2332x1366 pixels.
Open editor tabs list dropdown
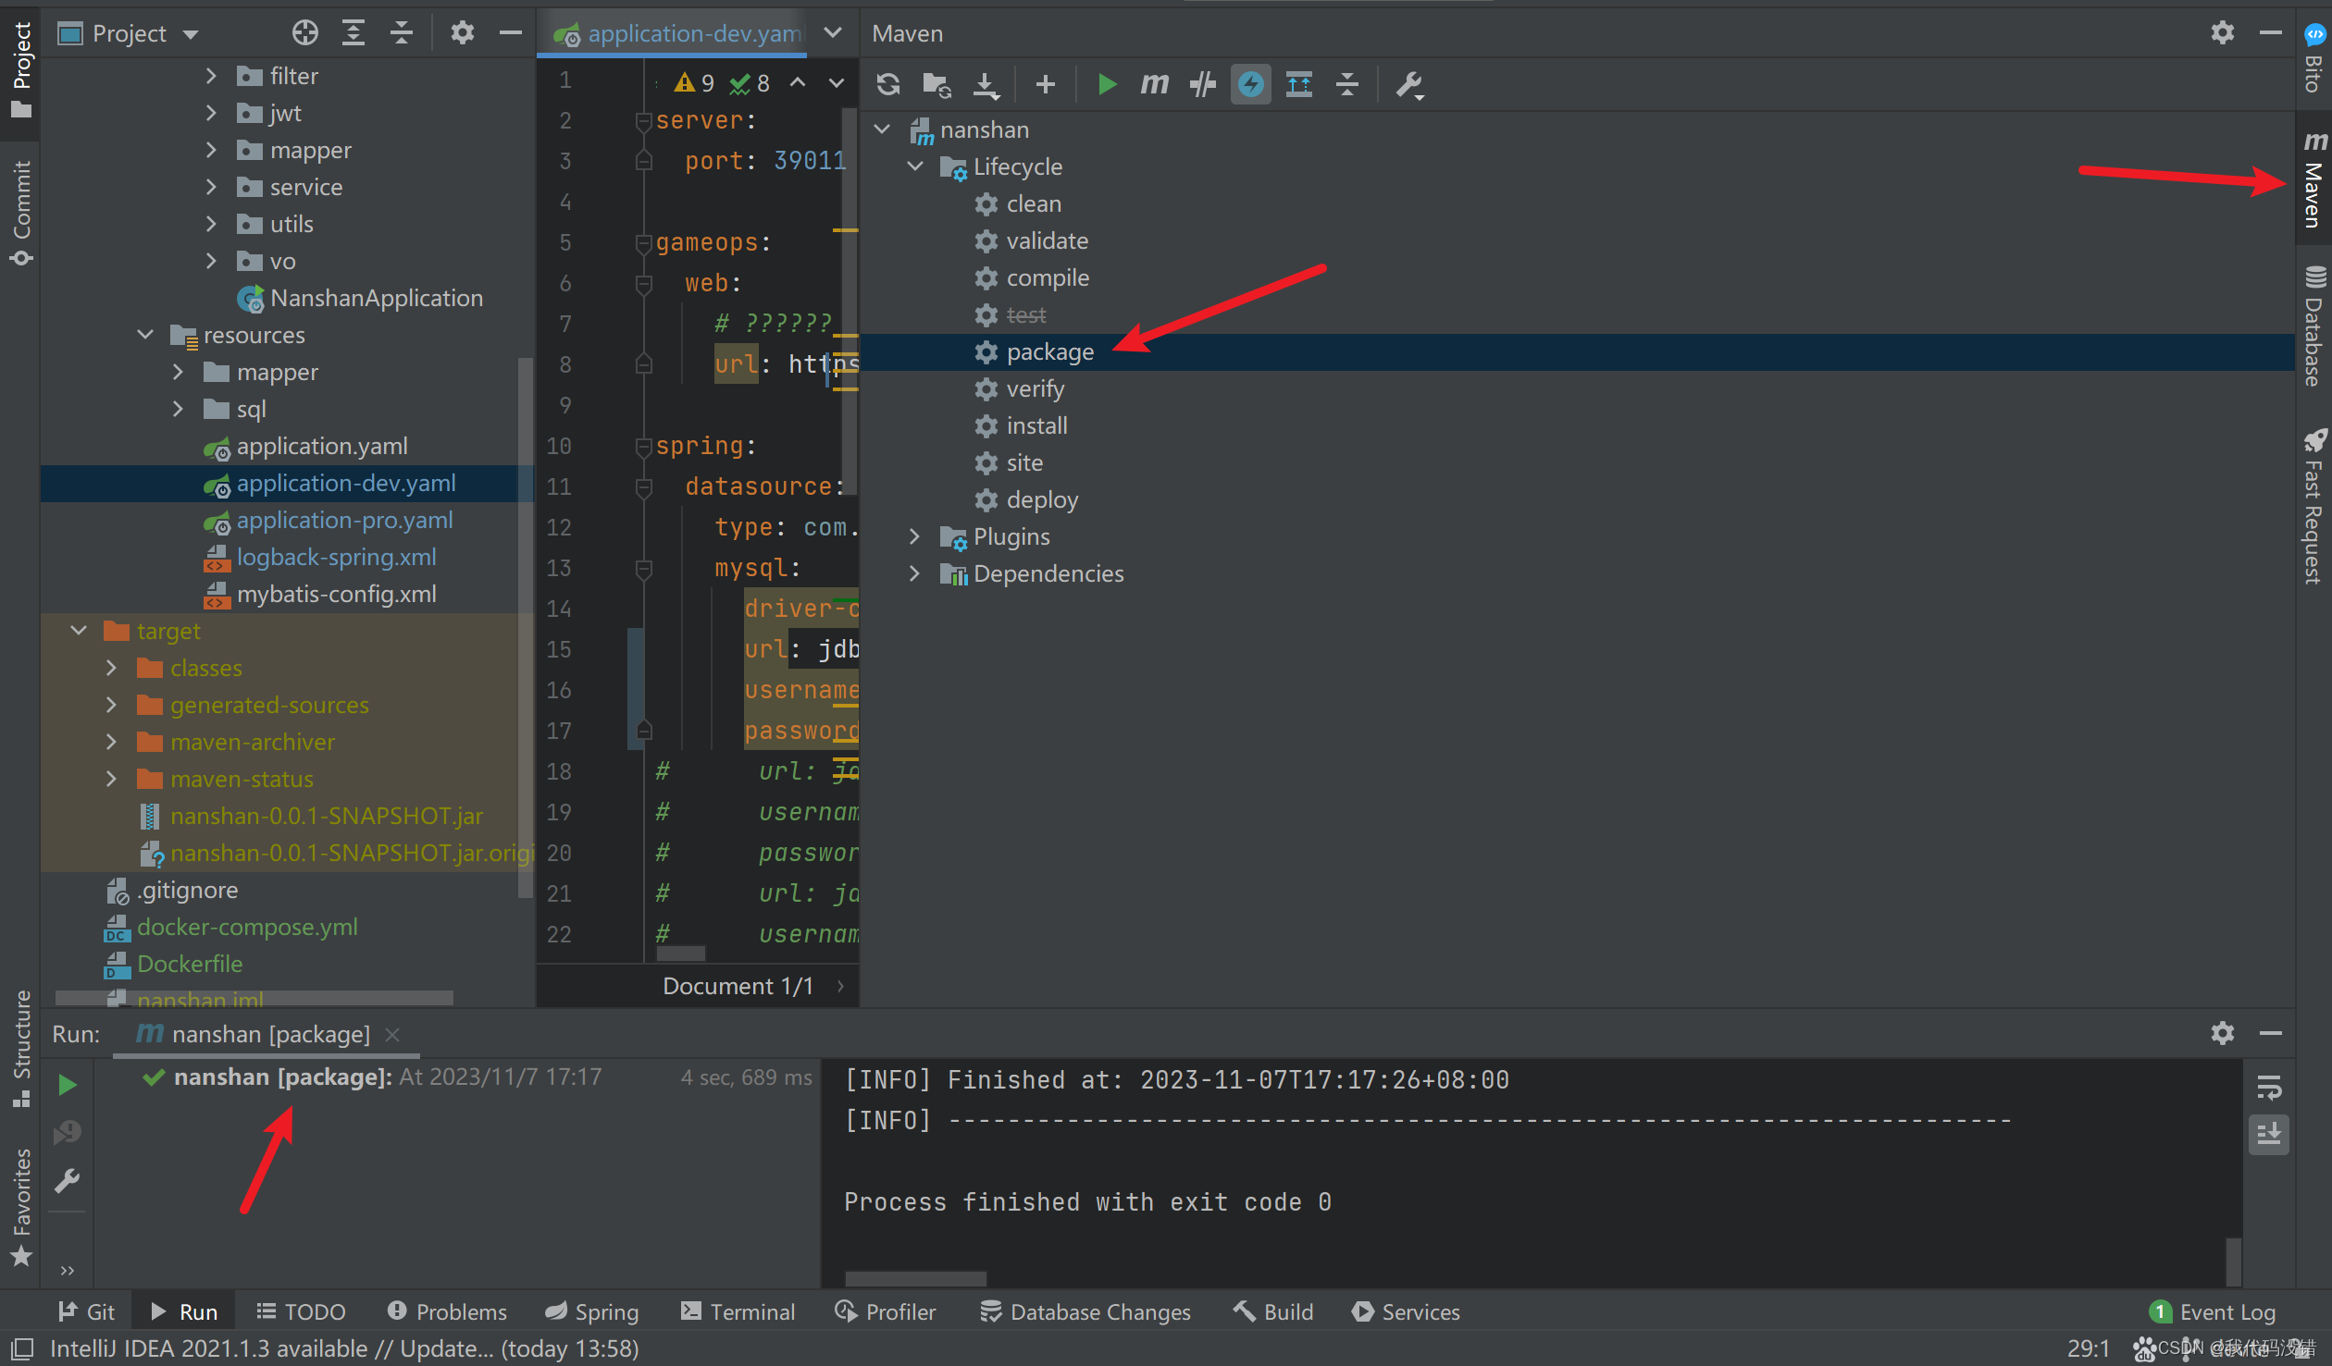click(x=832, y=33)
